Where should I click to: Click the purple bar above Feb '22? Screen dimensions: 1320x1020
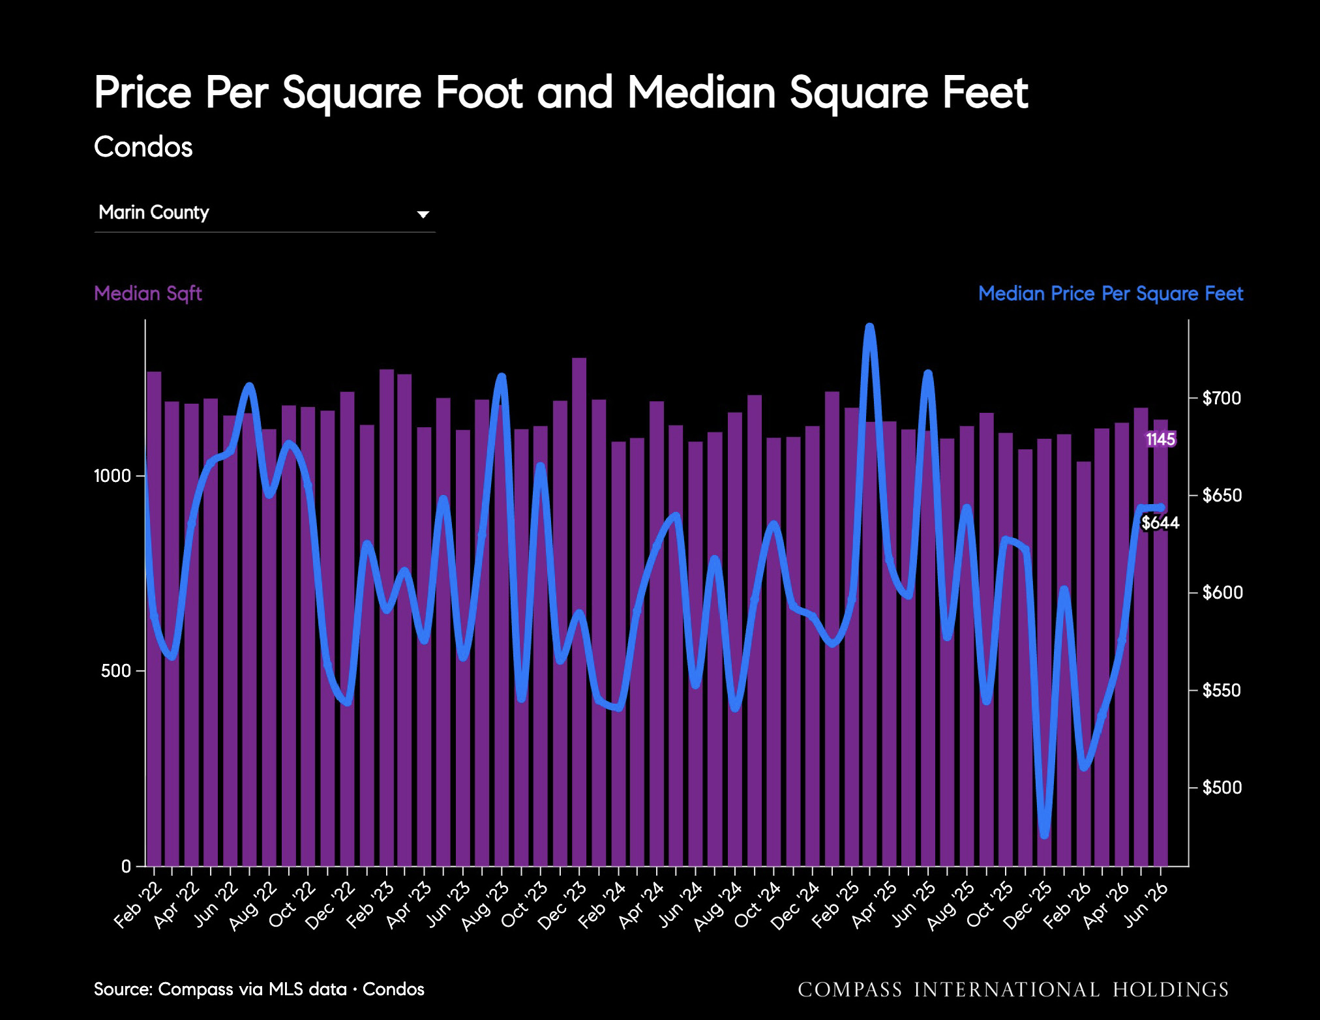(154, 619)
